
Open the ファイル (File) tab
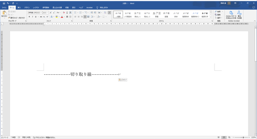4,8
